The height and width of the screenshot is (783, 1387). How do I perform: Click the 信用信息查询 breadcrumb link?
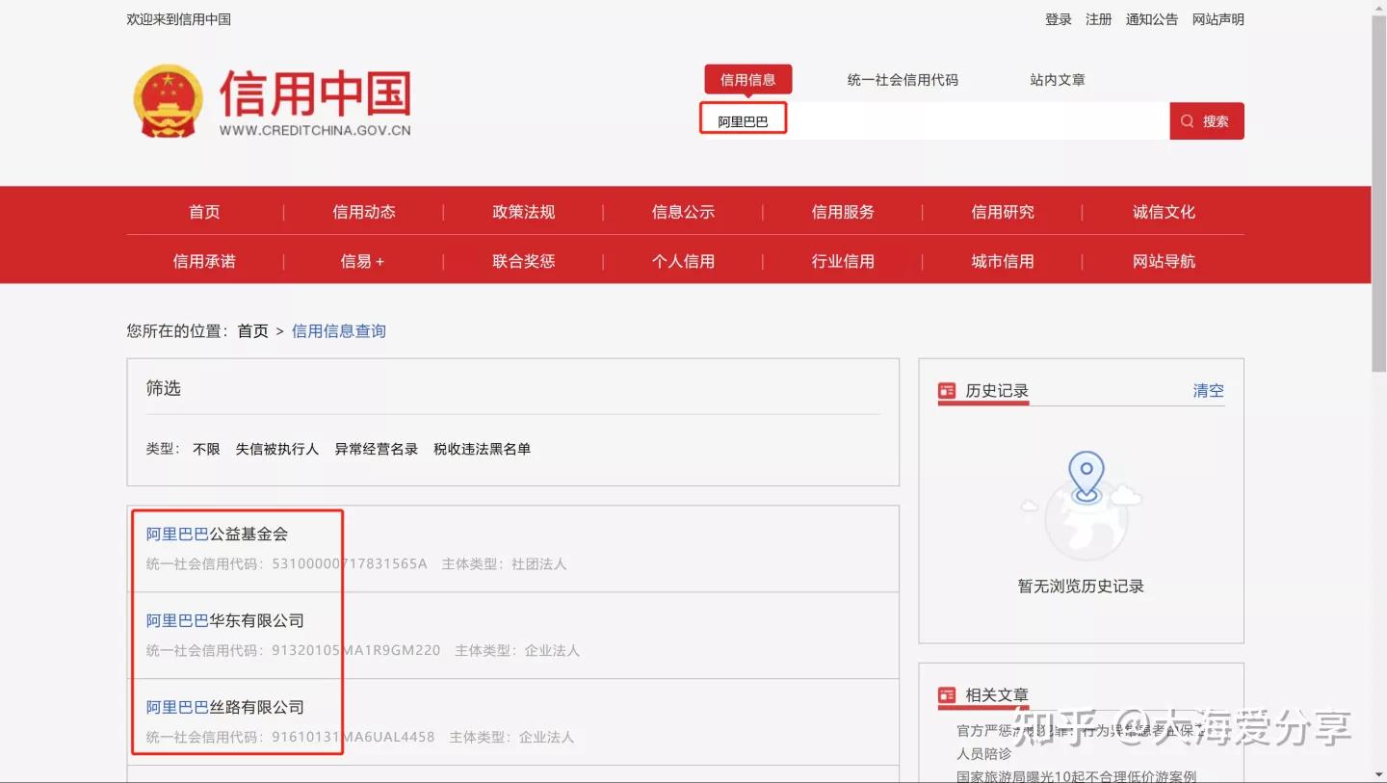click(x=338, y=330)
